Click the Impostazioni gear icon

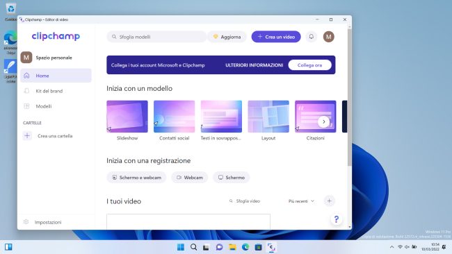point(26,222)
